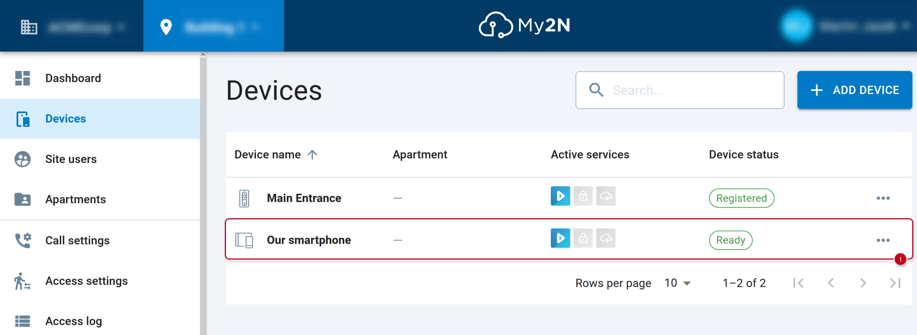Click the Device status column header

point(744,155)
